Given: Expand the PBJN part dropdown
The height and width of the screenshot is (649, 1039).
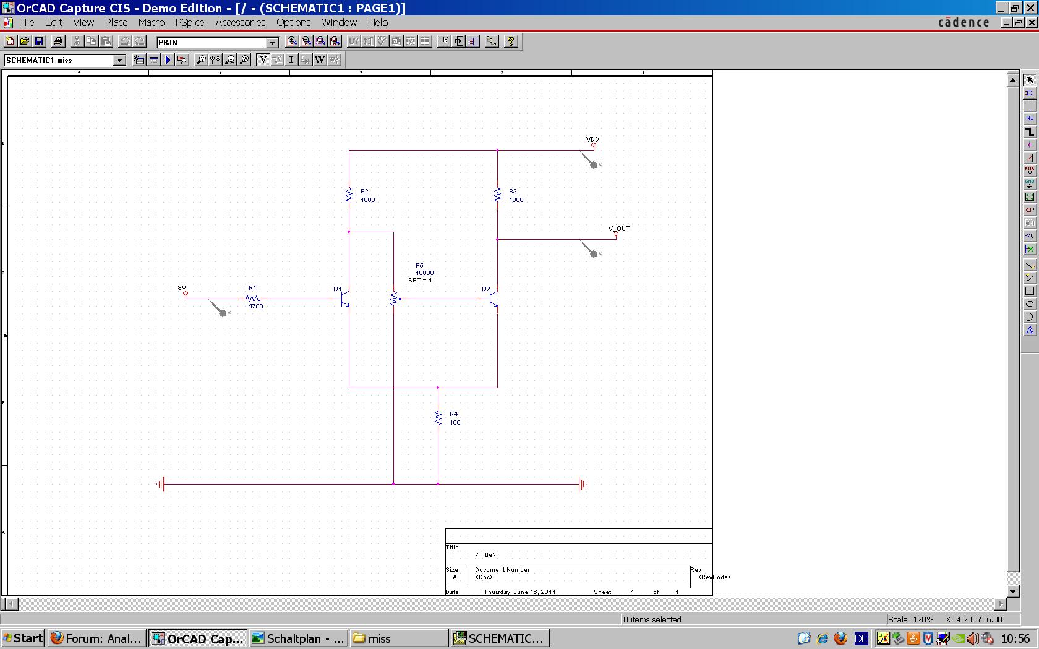Looking at the screenshot, I should pos(272,43).
